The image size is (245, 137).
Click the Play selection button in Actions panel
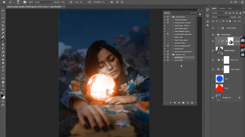[x=179, y=103]
